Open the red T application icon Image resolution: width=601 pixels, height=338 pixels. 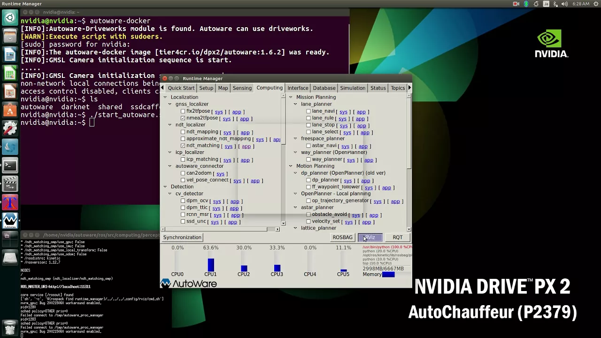[10, 202]
